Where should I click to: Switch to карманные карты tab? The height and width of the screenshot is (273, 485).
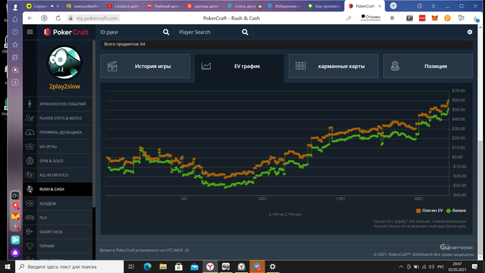pyautogui.click(x=333, y=66)
